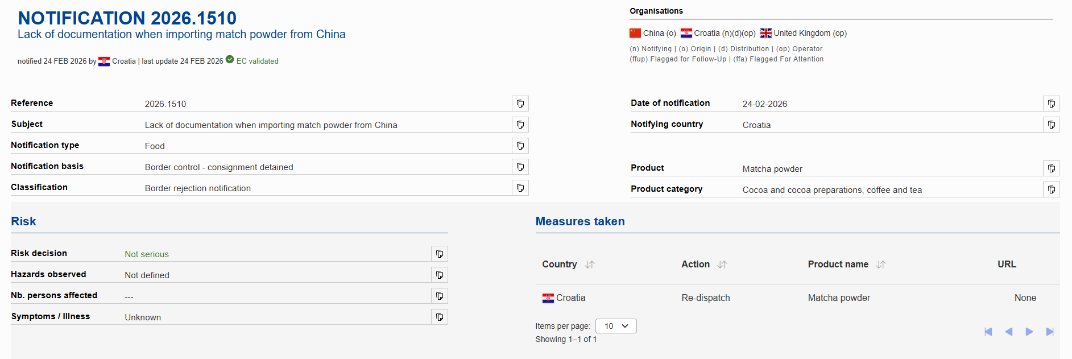
Task: Click the United Kingdom flag icon
Action: tap(766, 33)
